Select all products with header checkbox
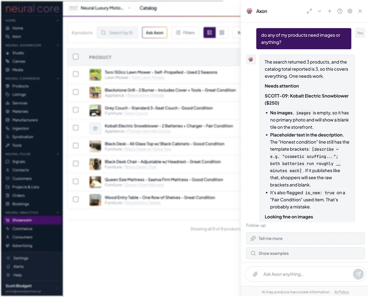This screenshot has height=297, width=369. coord(76,57)
